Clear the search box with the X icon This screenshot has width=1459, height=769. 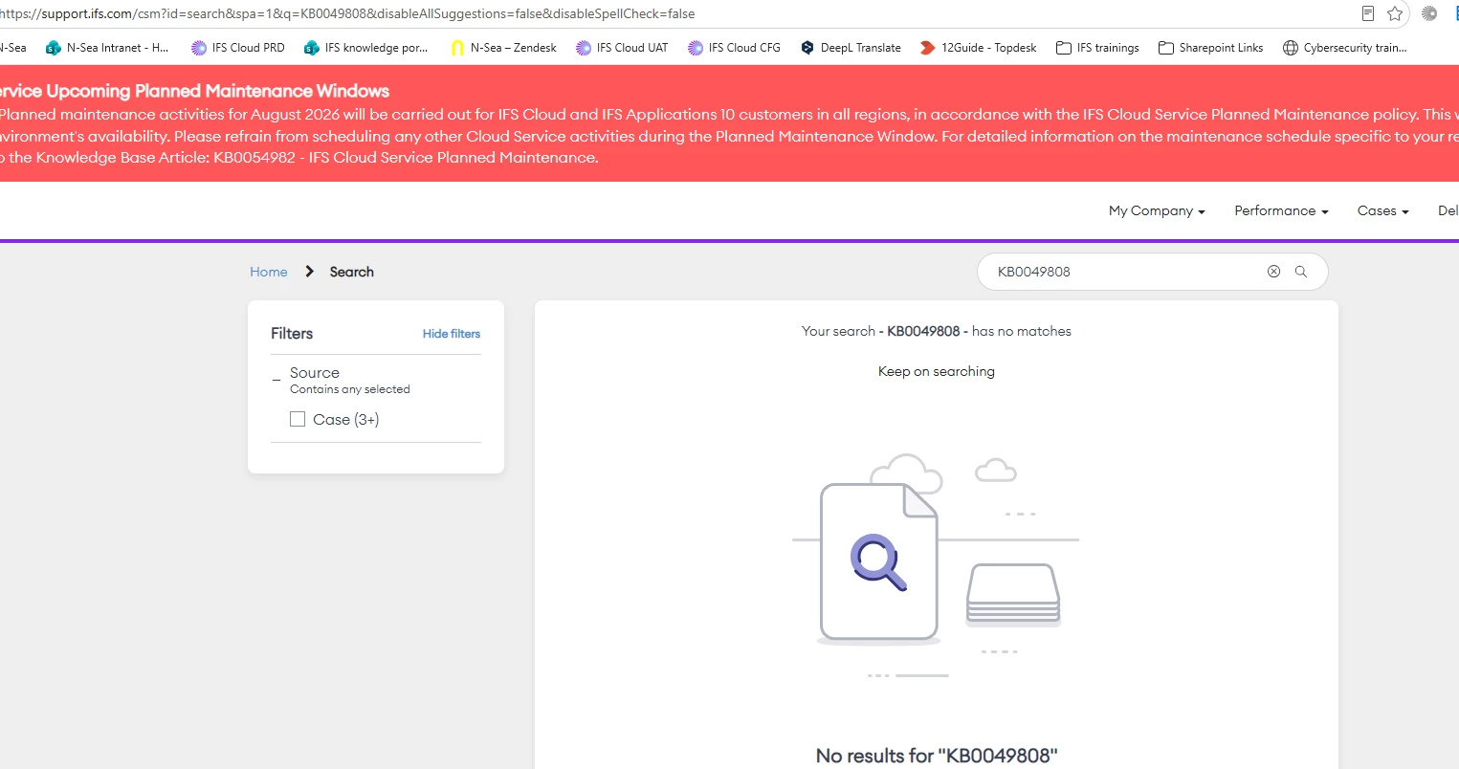[1273, 272]
